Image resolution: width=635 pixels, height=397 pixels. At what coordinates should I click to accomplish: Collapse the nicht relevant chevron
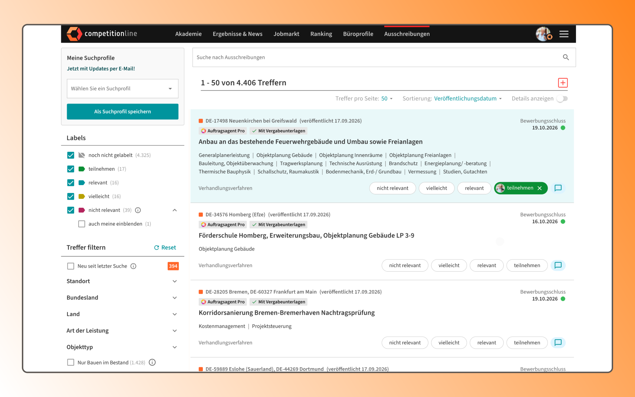point(175,210)
